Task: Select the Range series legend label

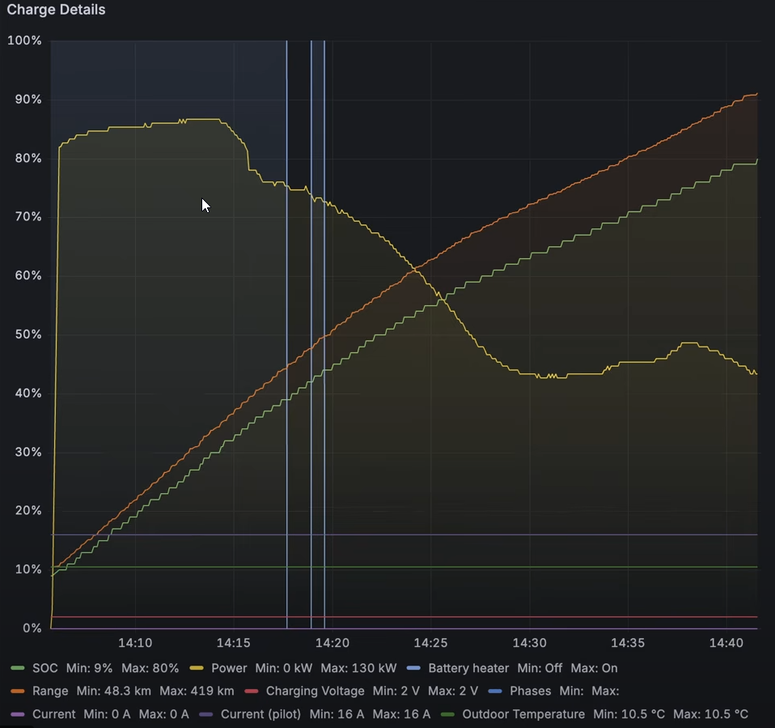Action: point(50,691)
